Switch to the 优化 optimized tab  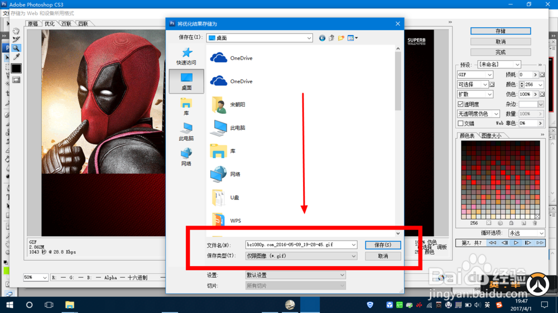tap(50, 24)
